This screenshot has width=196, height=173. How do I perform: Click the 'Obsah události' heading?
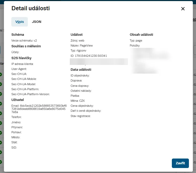pyautogui.click(x=141, y=35)
